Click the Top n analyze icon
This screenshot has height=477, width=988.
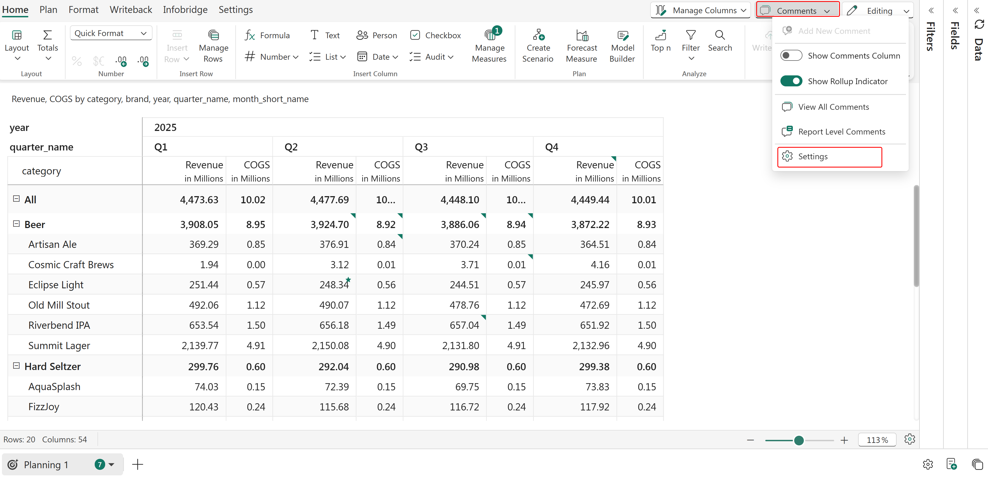click(x=660, y=35)
